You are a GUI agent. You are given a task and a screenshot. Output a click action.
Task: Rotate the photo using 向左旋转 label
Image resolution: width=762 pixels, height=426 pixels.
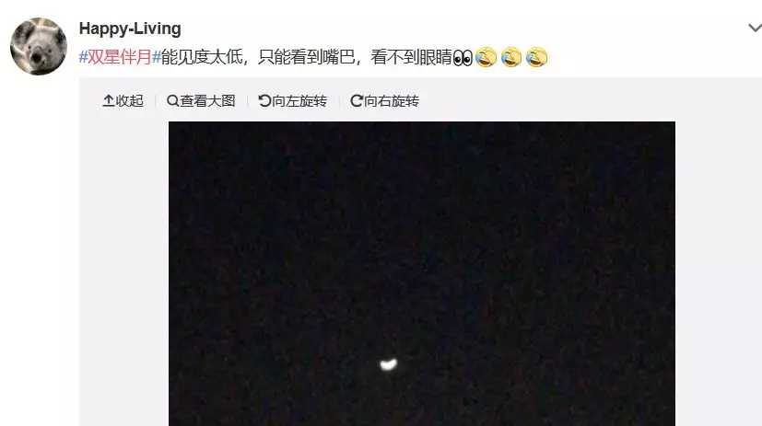click(299, 101)
